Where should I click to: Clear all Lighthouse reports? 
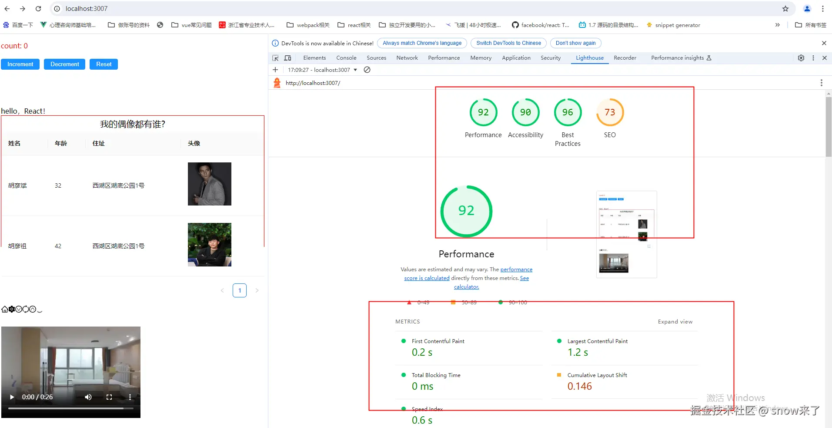[x=367, y=70]
